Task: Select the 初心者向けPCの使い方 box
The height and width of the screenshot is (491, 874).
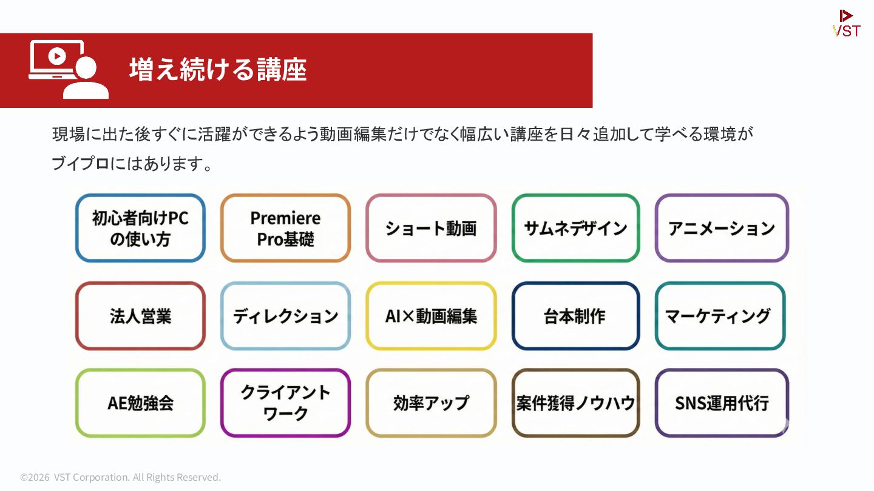Action: tap(140, 228)
